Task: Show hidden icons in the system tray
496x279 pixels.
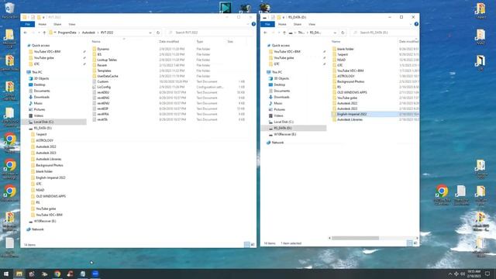Action: point(449,274)
